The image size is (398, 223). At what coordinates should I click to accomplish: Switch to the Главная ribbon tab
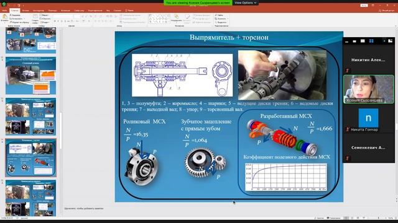coord(15,11)
